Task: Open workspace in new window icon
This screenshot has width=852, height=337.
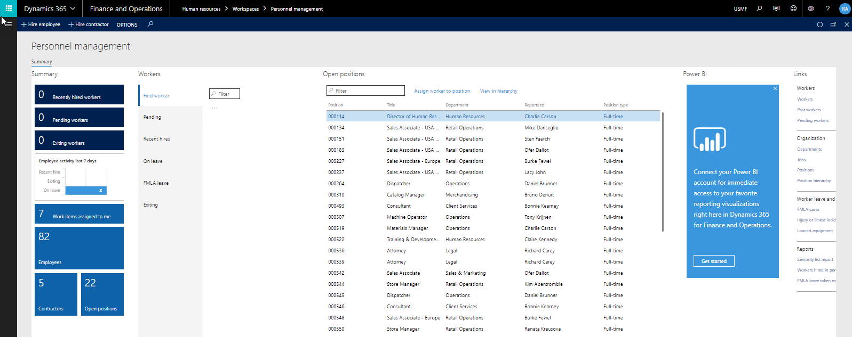Action: [833, 24]
